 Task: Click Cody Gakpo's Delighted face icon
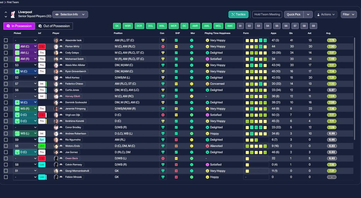coord(207,53)
